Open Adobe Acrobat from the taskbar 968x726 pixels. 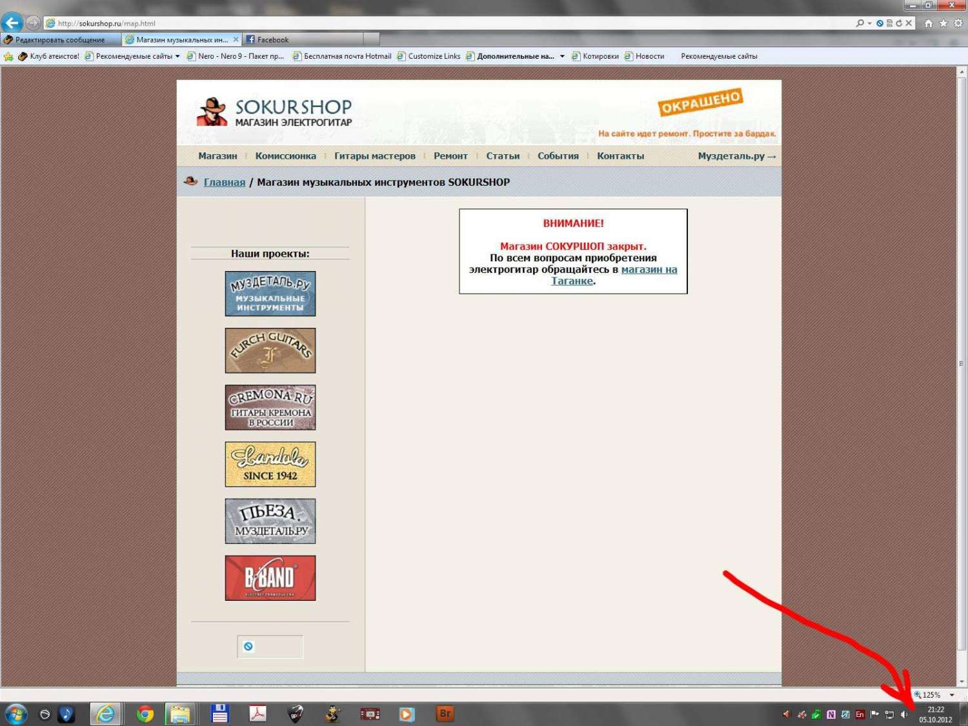pyautogui.click(x=258, y=714)
